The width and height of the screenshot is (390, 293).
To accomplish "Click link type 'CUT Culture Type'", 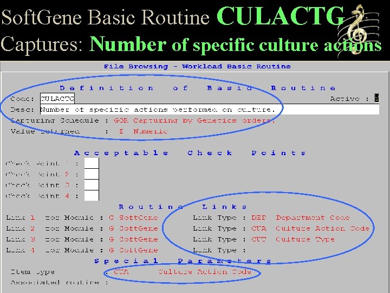I will point(292,239).
